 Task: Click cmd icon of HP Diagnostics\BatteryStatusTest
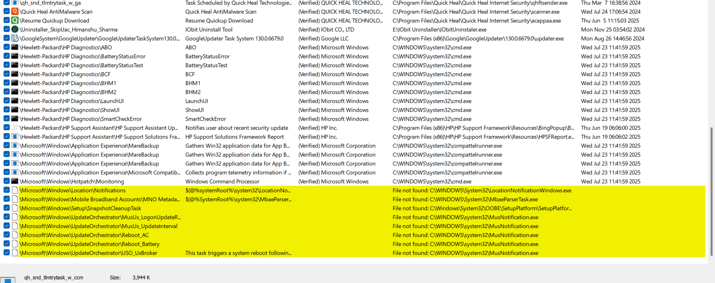pyautogui.click(x=15, y=65)
